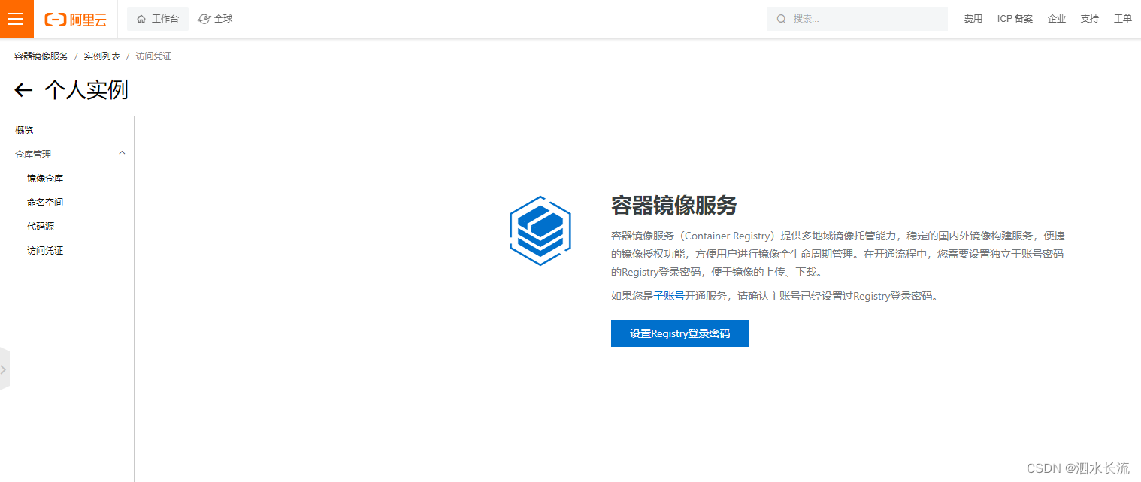The width and height of the screenshot is (1141, 482).
Task: Select 概览 in the sidebar
Action: (24, 131)
